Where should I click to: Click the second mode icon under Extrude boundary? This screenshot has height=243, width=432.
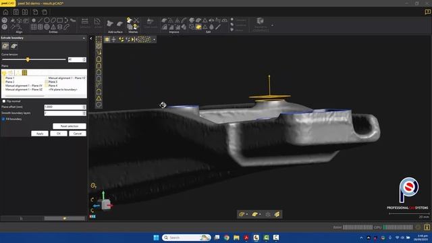click(x=14, y=46)
